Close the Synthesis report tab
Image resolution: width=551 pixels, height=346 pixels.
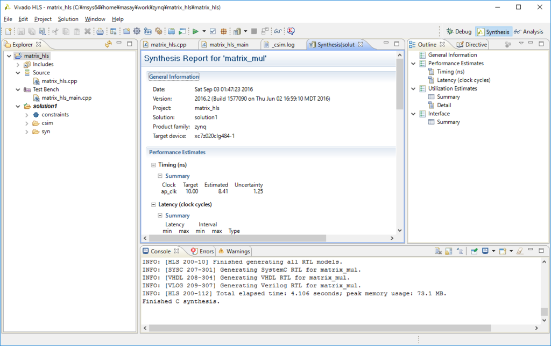point(360,44)
